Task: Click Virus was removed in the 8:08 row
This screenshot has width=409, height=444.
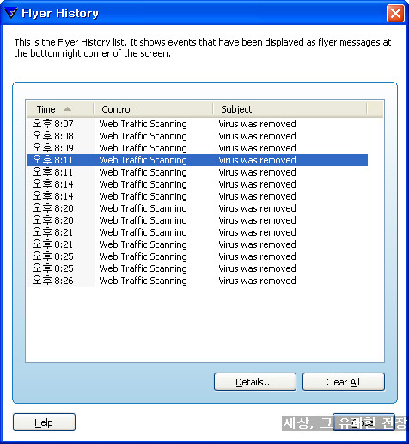Action: (257, 136)
